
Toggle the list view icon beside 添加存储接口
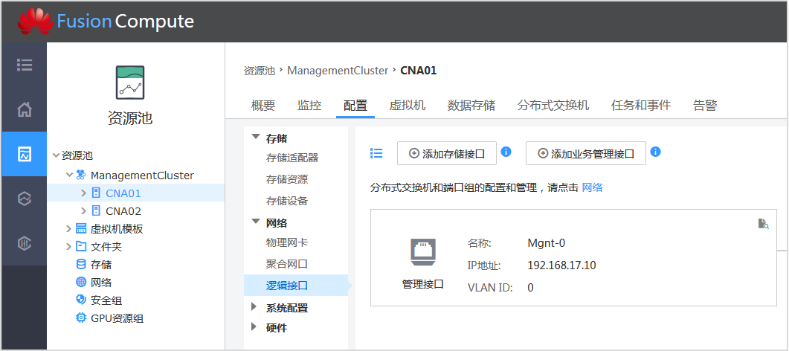click(x=376, y=153)
